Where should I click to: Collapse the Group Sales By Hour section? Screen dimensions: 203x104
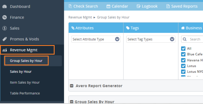click(72, 102)
